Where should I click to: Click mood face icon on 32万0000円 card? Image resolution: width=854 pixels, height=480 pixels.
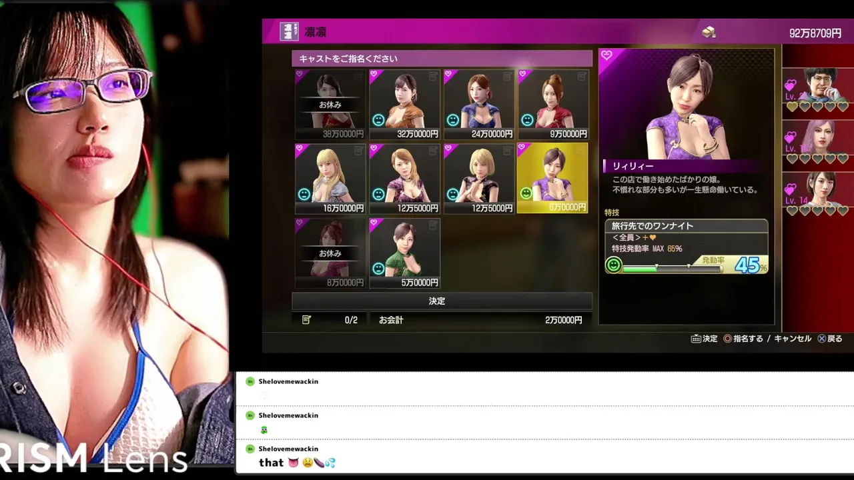point(378,120)
